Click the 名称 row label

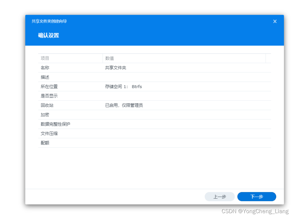coord(45,68)
